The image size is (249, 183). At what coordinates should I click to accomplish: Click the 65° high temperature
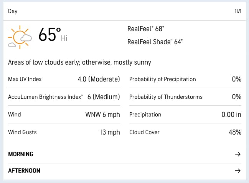coord(50,35)
